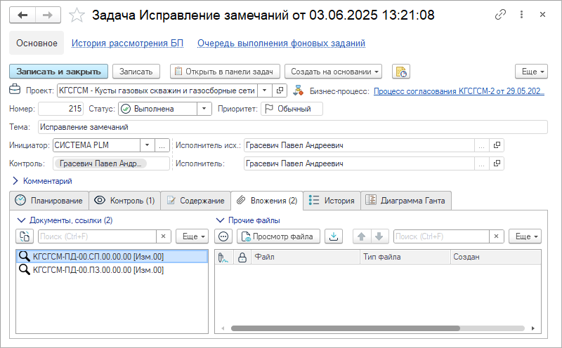Open the Создать на основании dropdown

coord(334,72)
